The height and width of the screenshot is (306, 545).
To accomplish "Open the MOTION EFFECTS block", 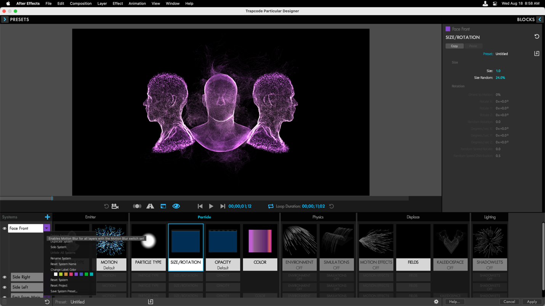I will [376, 247].
